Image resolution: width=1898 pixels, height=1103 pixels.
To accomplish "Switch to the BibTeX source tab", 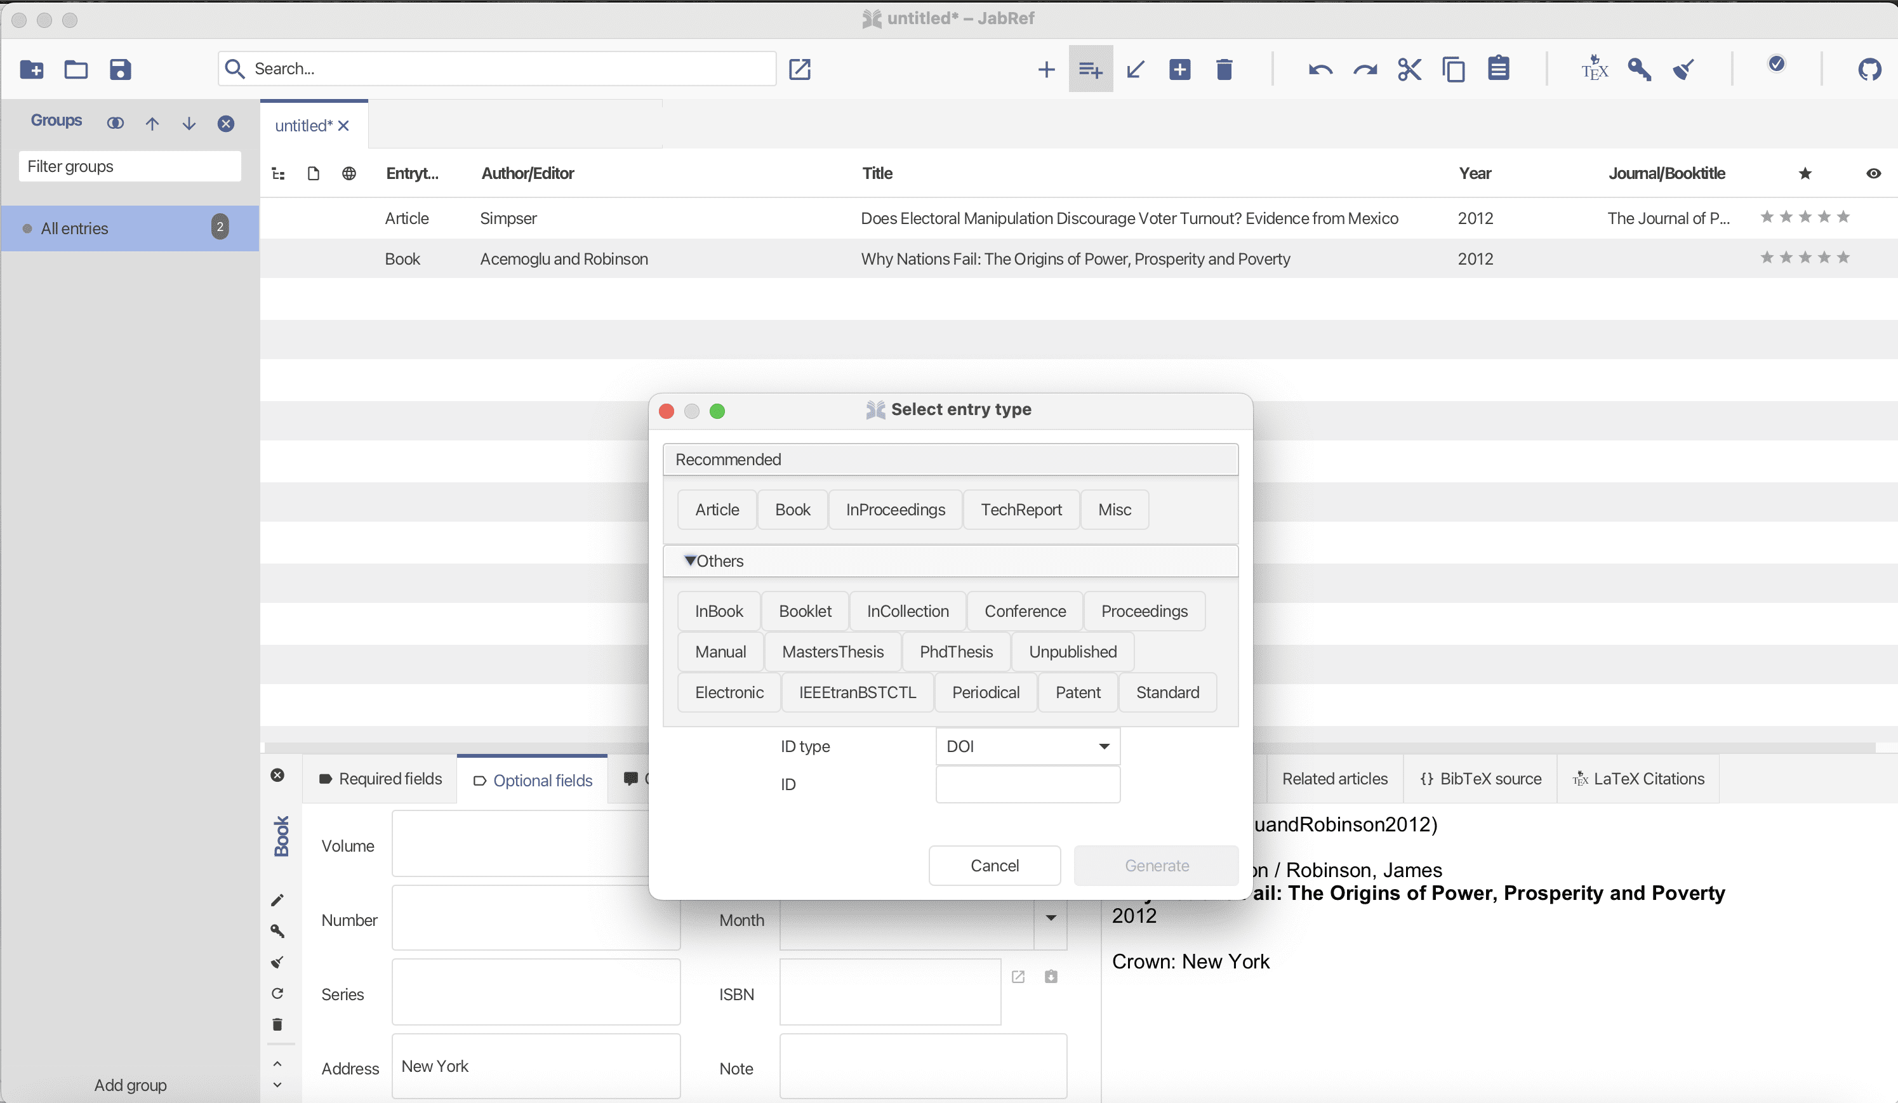I will pos(1481,779).
